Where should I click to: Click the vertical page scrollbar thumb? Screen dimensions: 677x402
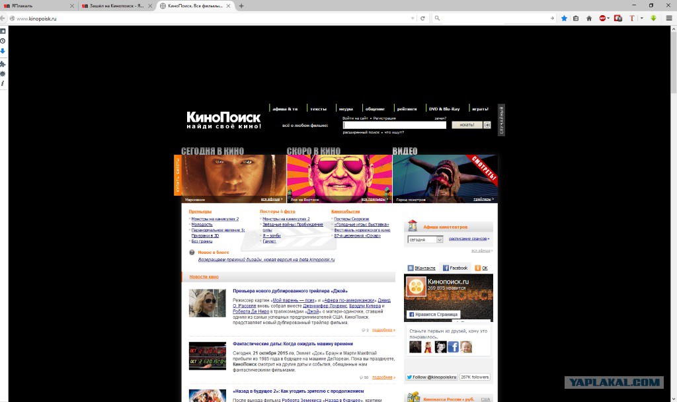click(674, 61)
